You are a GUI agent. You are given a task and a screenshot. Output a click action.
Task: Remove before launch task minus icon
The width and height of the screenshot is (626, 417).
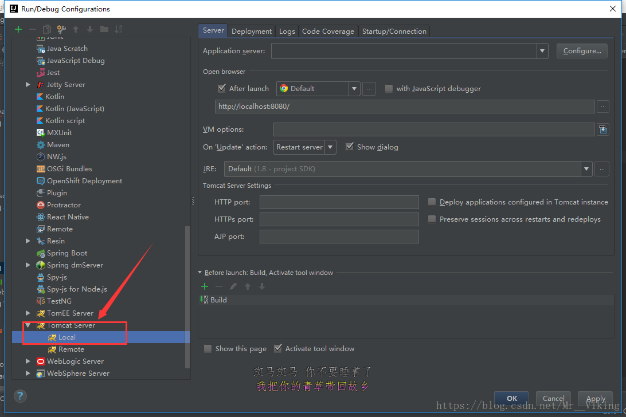pyautogui.click(x=219, y=286)
